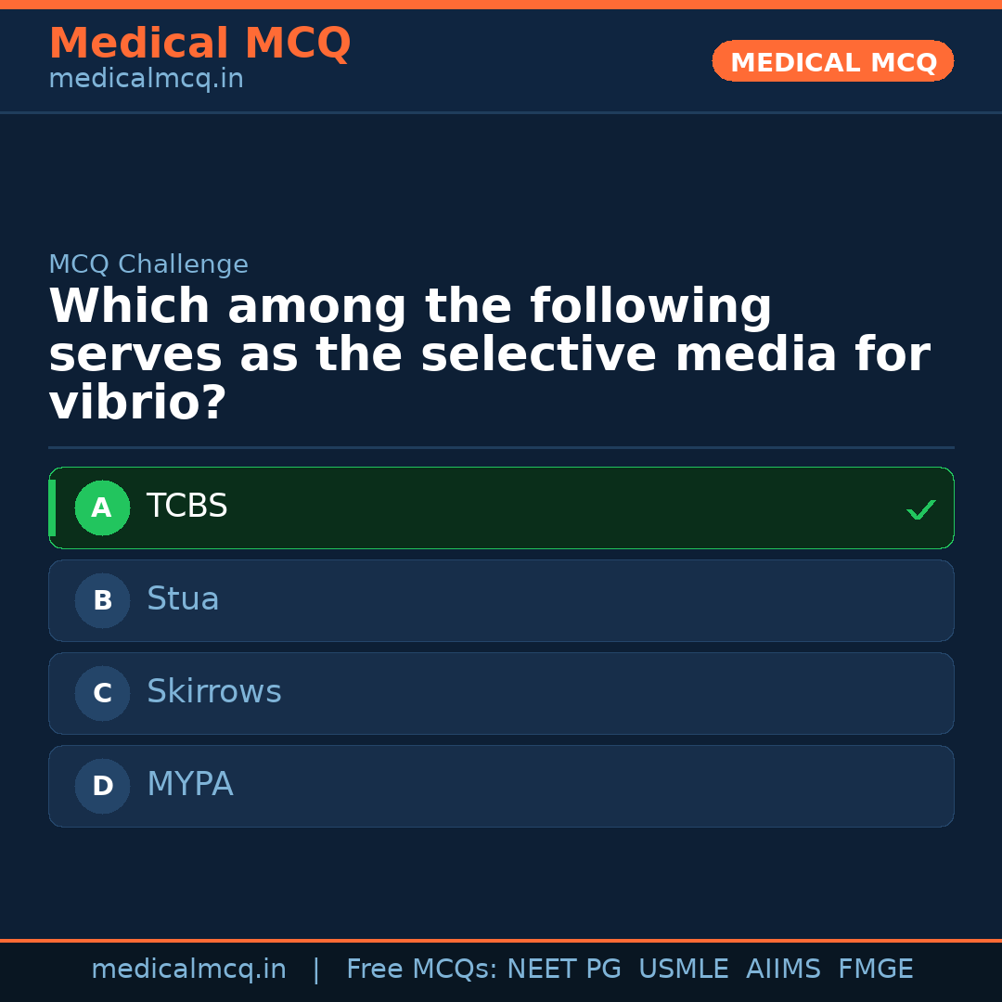Select the USMLE footer item
The image size is (1002, 1002).
(684, 968)
